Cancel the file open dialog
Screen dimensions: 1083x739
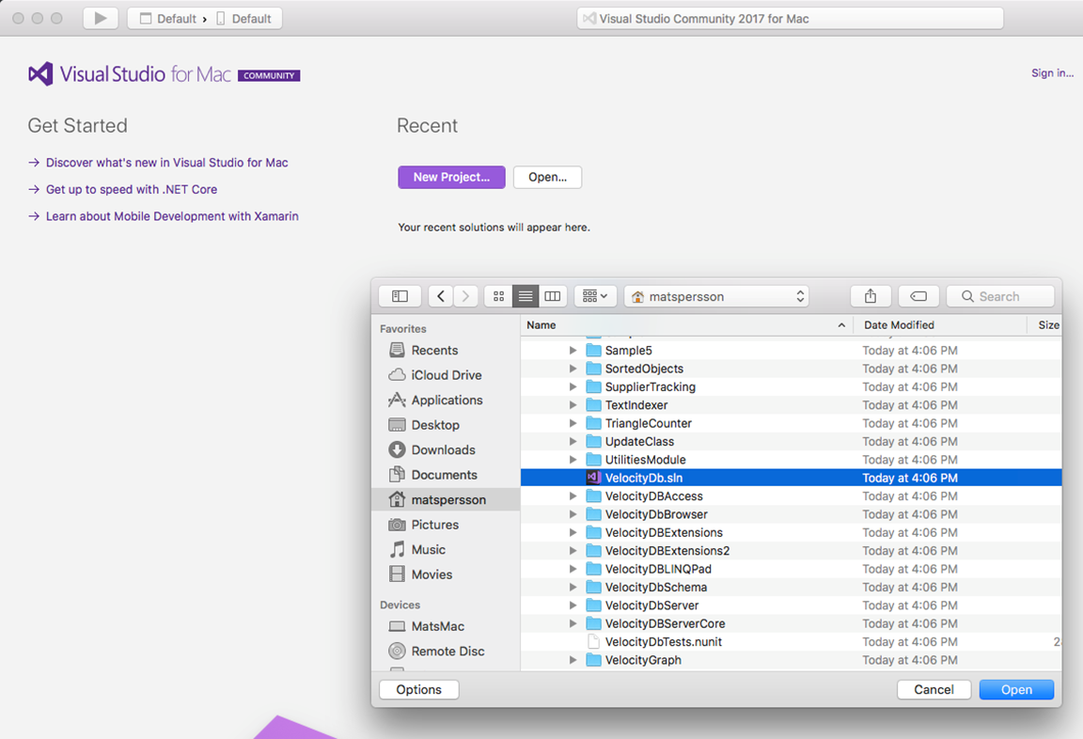point(934,689)
